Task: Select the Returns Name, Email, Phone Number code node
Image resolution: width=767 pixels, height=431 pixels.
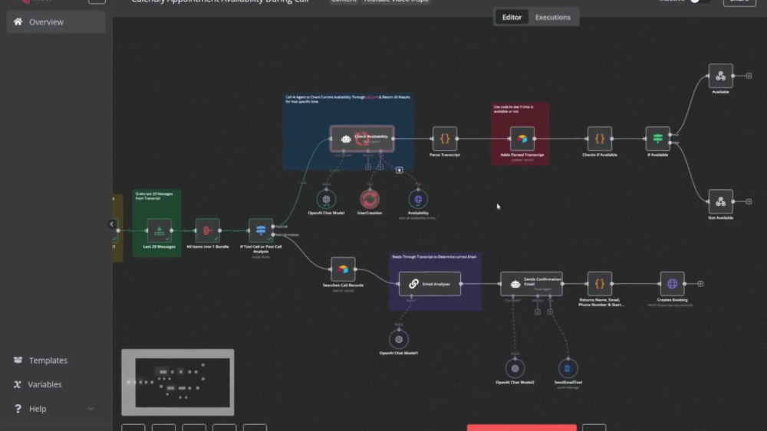Action: click(x=599, y=283)
